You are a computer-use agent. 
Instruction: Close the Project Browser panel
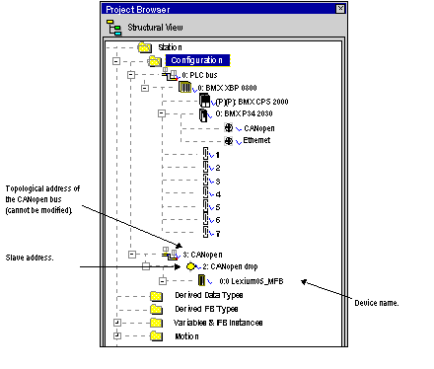point(340,9)
